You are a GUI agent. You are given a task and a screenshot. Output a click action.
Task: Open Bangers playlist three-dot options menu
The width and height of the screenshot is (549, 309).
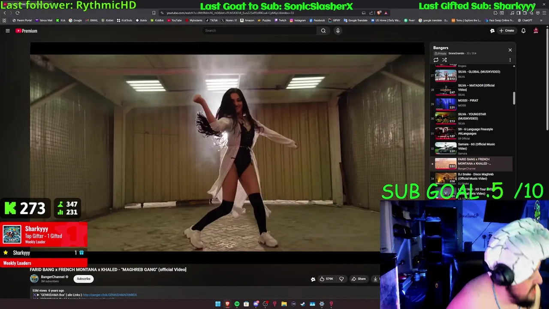click(510, 60)
